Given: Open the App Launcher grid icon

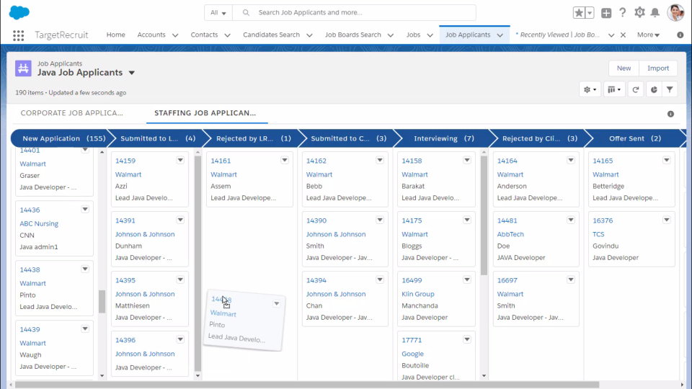Looking at the screenshot, I should (19, 35).
